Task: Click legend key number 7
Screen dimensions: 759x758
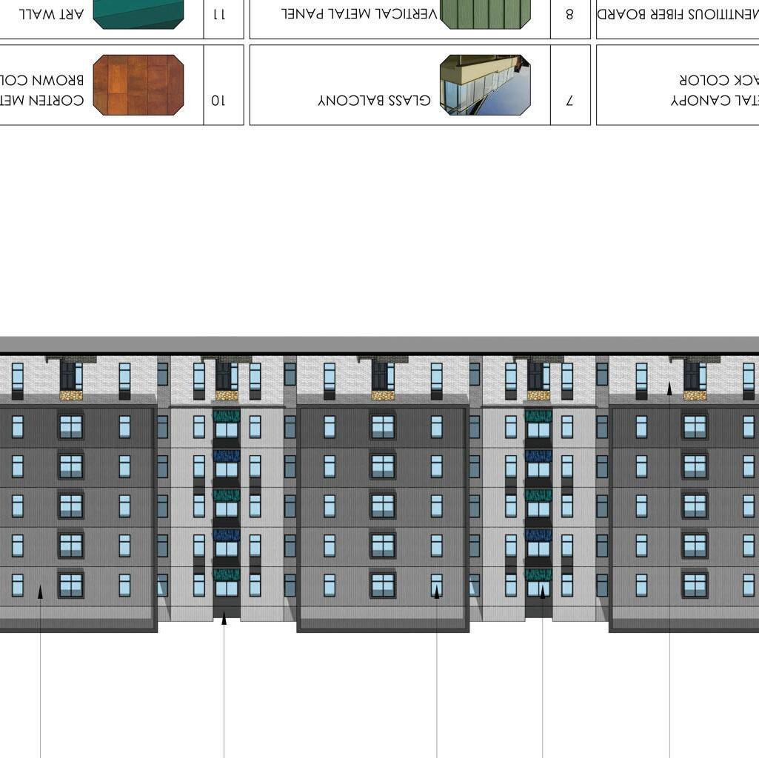Action: coord(569,101)
